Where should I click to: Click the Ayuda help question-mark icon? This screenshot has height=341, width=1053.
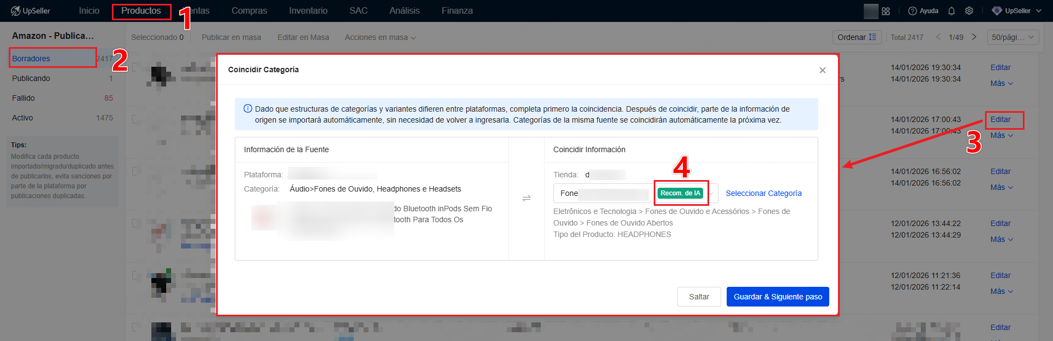913,11
